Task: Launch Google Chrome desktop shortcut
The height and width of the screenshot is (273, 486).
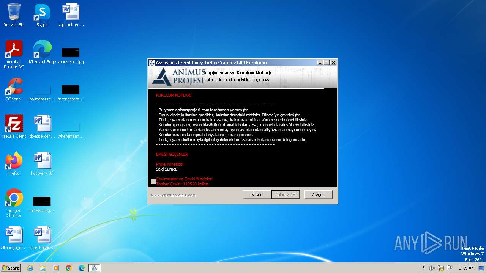Action: coord(14,203)
